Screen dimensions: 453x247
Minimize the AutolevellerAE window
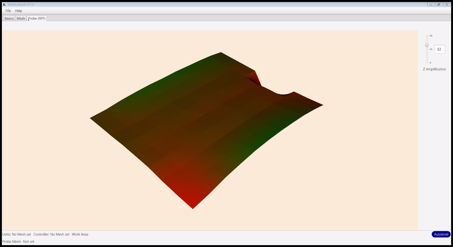tap(431, 4)
